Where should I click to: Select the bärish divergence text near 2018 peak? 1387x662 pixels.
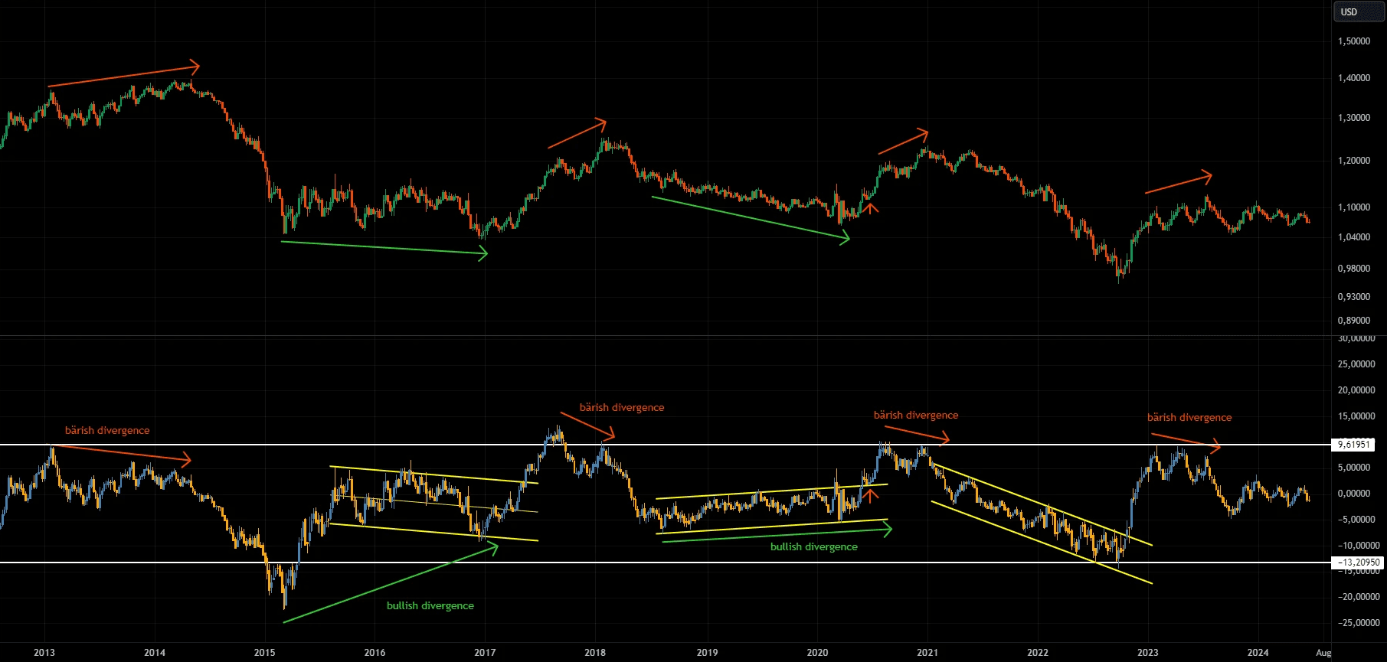pyautogui.click(x=622, y=407)
